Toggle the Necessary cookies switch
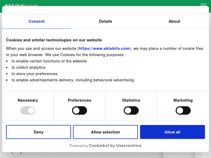The height and width of the screenshot is (158, 211). click(28, 111)
